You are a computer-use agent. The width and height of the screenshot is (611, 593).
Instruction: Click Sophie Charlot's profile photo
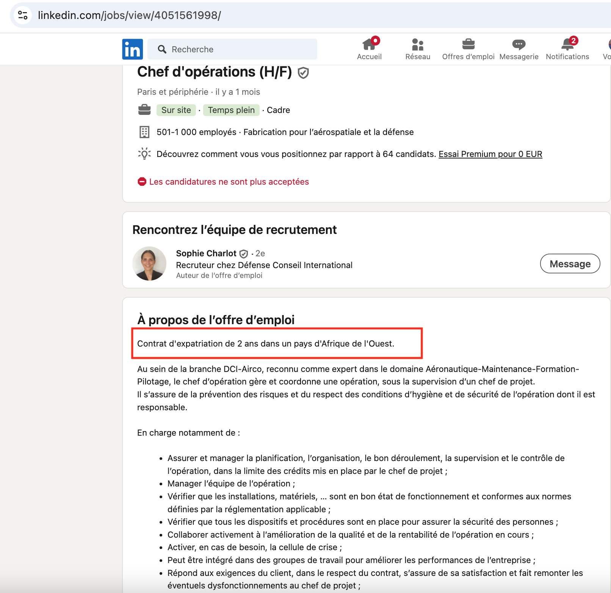pos(149,264)
